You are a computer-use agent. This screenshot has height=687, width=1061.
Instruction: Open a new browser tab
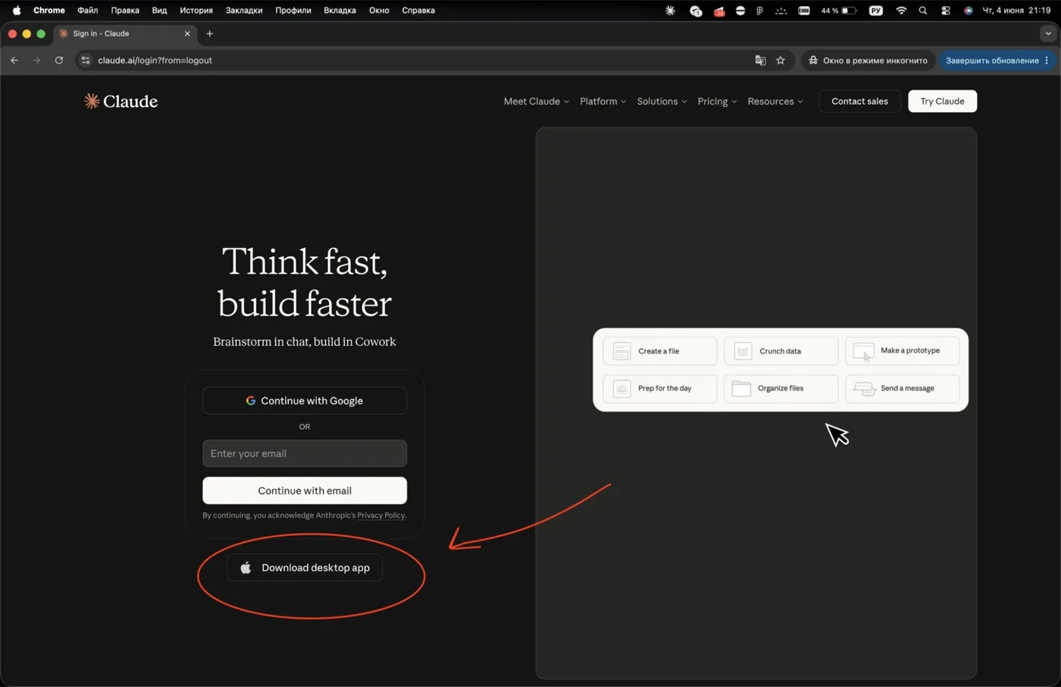coord(210,33)
